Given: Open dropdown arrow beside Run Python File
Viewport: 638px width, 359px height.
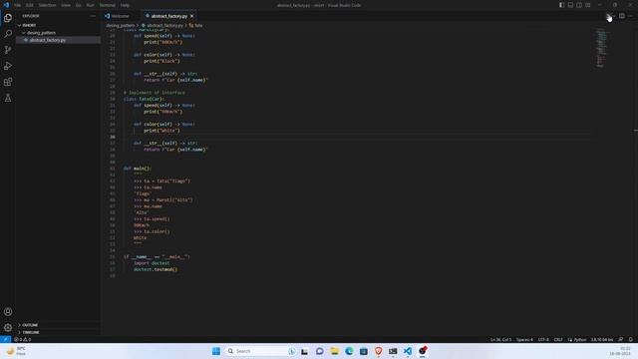Looking at the screenshot, I should pos(614,16).
